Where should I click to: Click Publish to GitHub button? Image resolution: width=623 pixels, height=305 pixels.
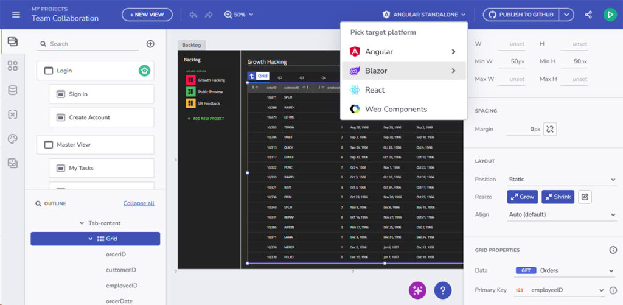pos(521,15)
